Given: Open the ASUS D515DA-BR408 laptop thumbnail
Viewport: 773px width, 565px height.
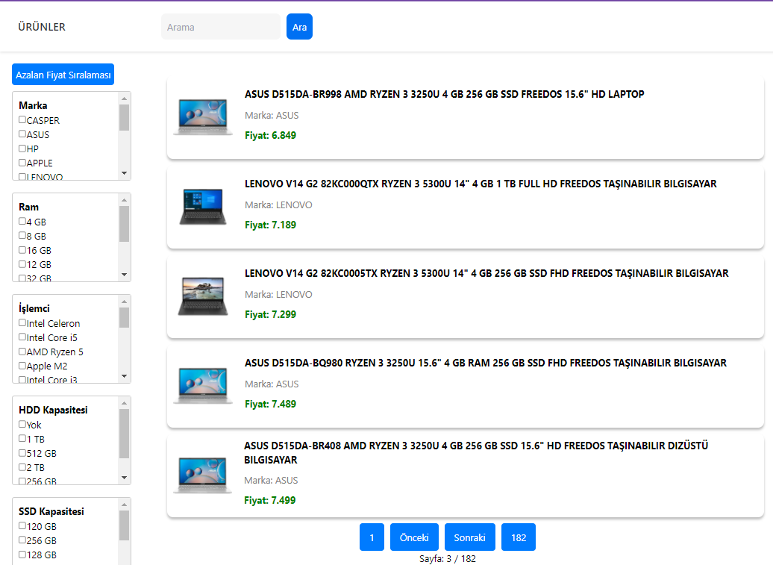Looking at the screenshot, I should point(203,475).
